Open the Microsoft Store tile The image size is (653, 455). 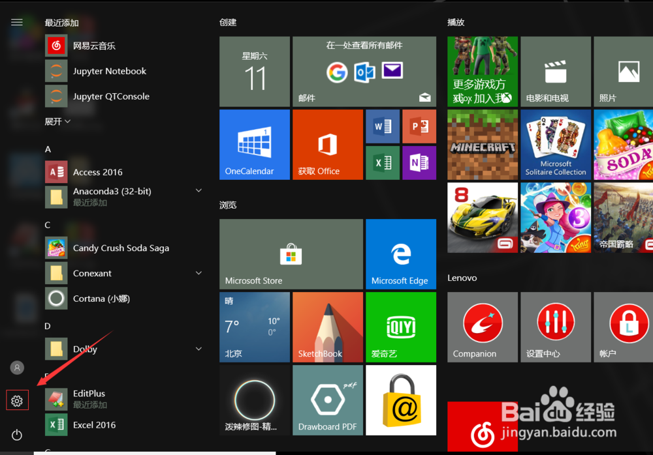click(291, 254)
